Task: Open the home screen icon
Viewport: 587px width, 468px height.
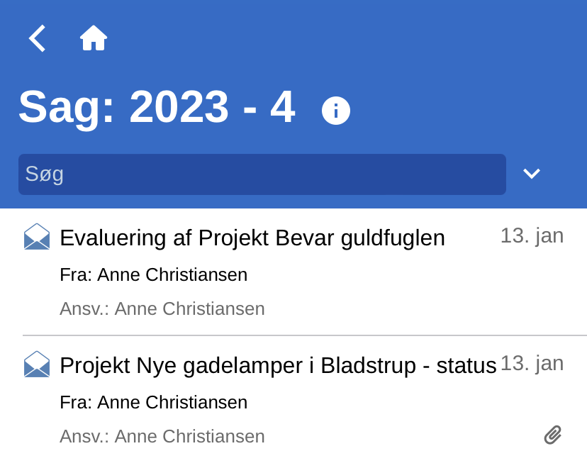Action: pos(94,38)
